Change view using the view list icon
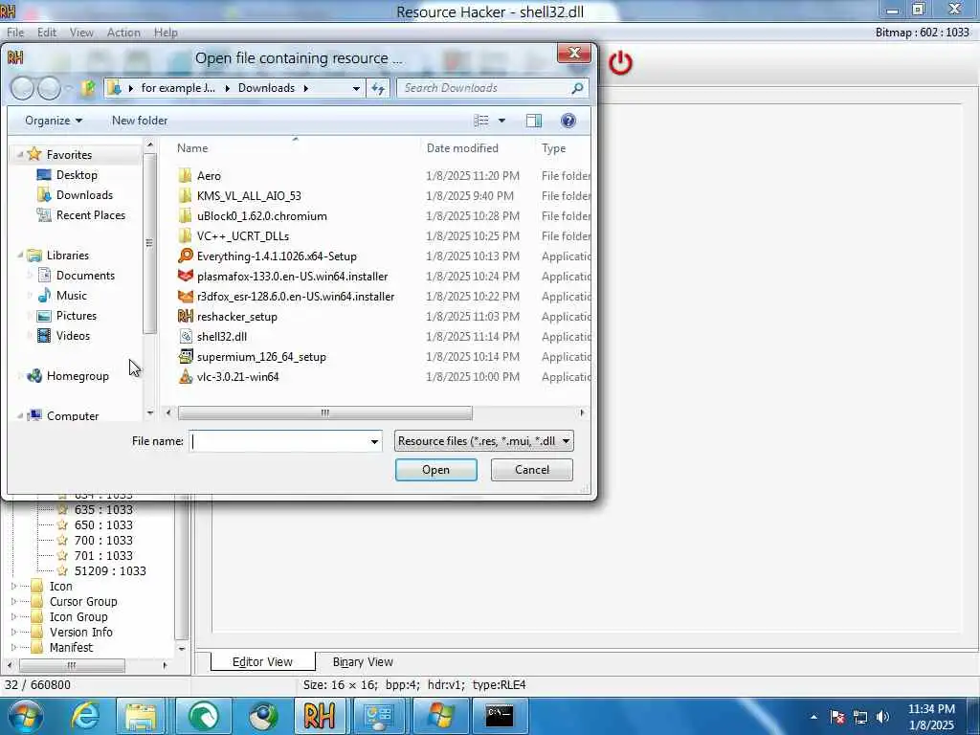The width and height of the screenshot is (980, 735). click(481, 121)
